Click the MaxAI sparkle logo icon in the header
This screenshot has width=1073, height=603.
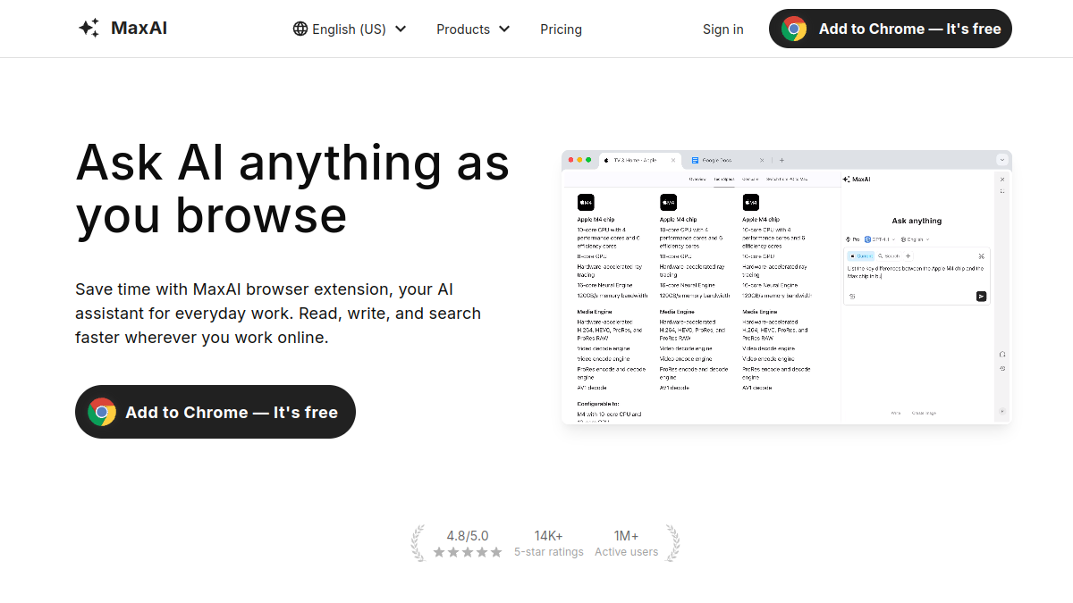tap(89, 29)
